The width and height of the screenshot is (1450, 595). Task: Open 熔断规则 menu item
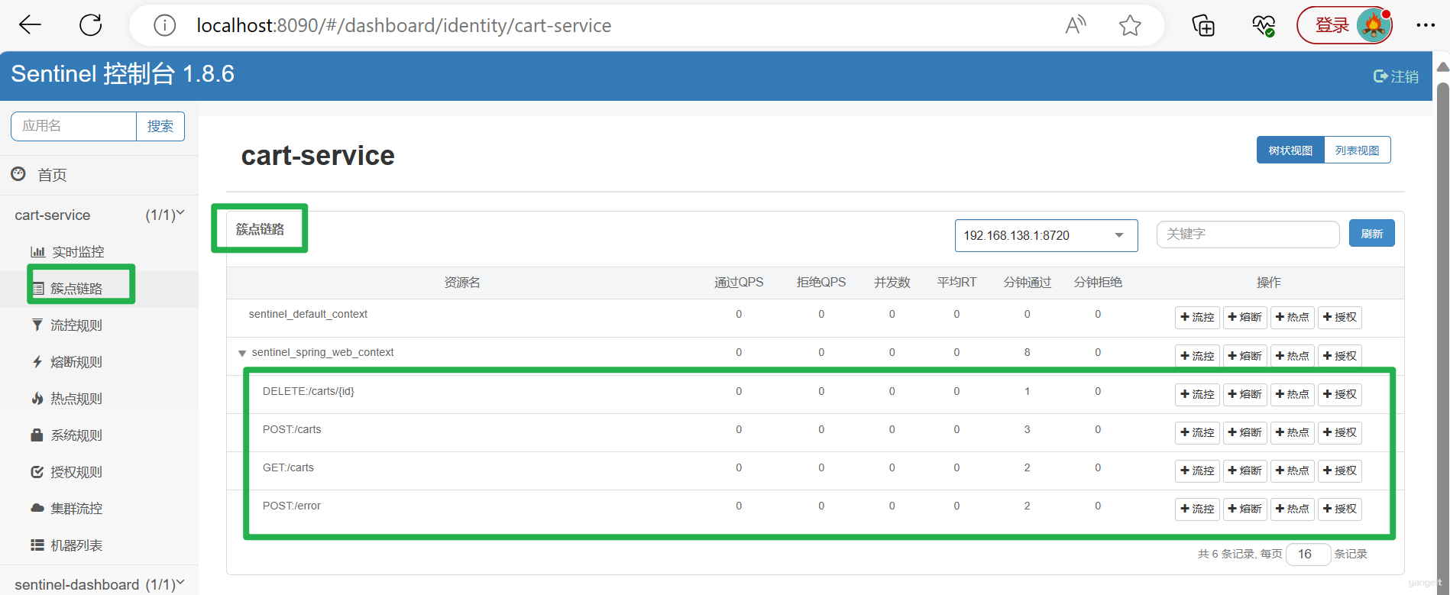(76, 362)
